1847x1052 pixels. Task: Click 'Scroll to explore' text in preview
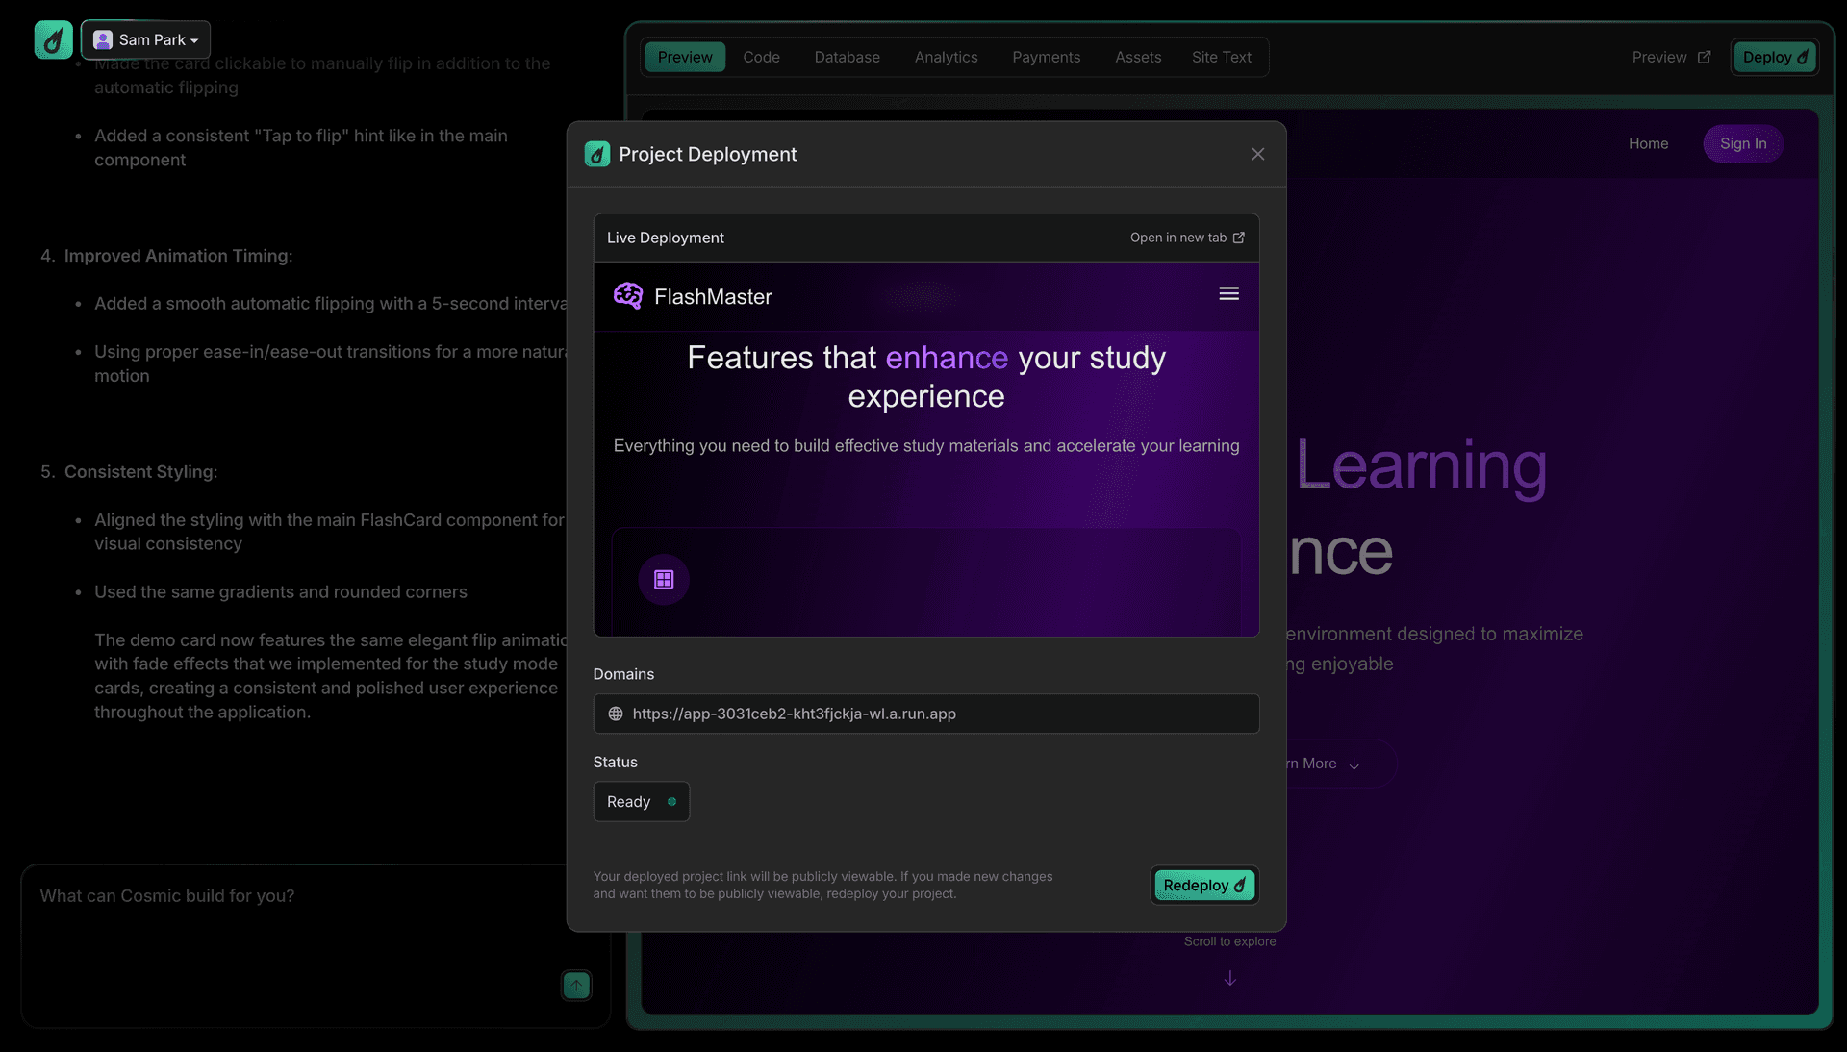(x=1229, y=941)
